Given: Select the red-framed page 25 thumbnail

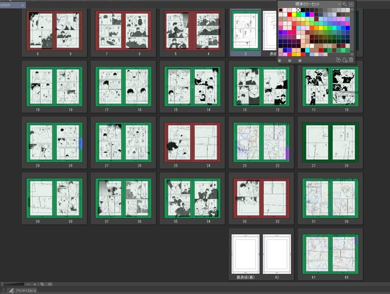Looking at the screenshot, I should pos(179,142).
